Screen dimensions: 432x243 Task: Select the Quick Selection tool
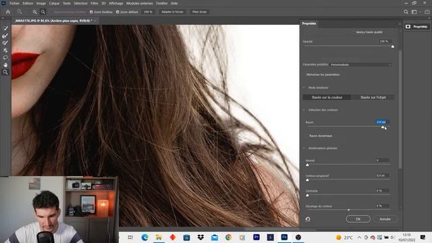point(5,28)
